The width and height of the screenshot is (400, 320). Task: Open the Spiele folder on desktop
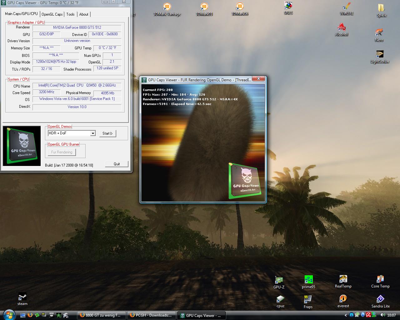click(382, 10)
